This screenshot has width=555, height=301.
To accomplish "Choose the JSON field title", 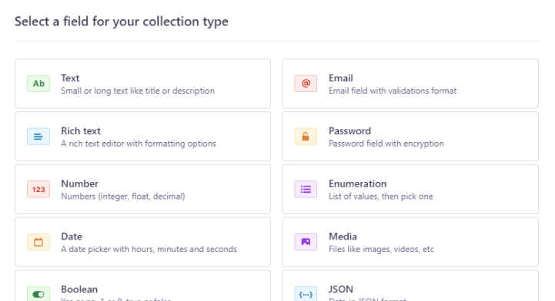I will 340,289.
